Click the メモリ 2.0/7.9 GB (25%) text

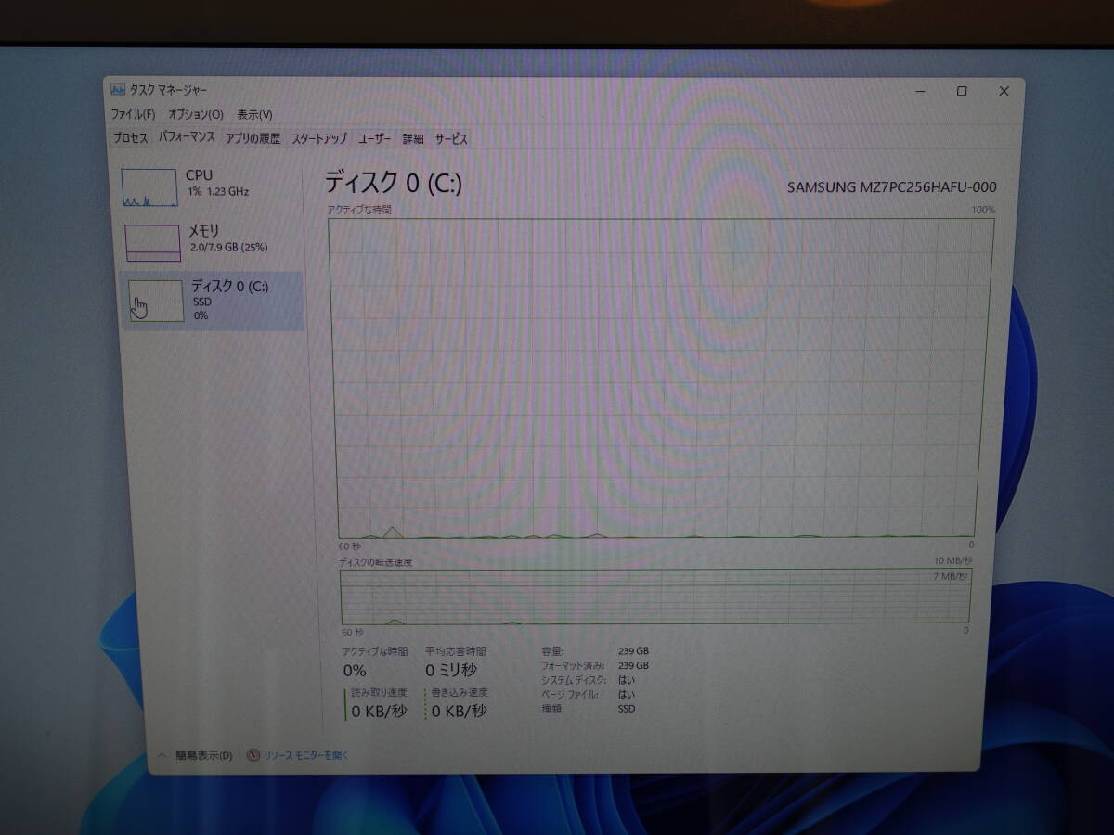[228, 238]
